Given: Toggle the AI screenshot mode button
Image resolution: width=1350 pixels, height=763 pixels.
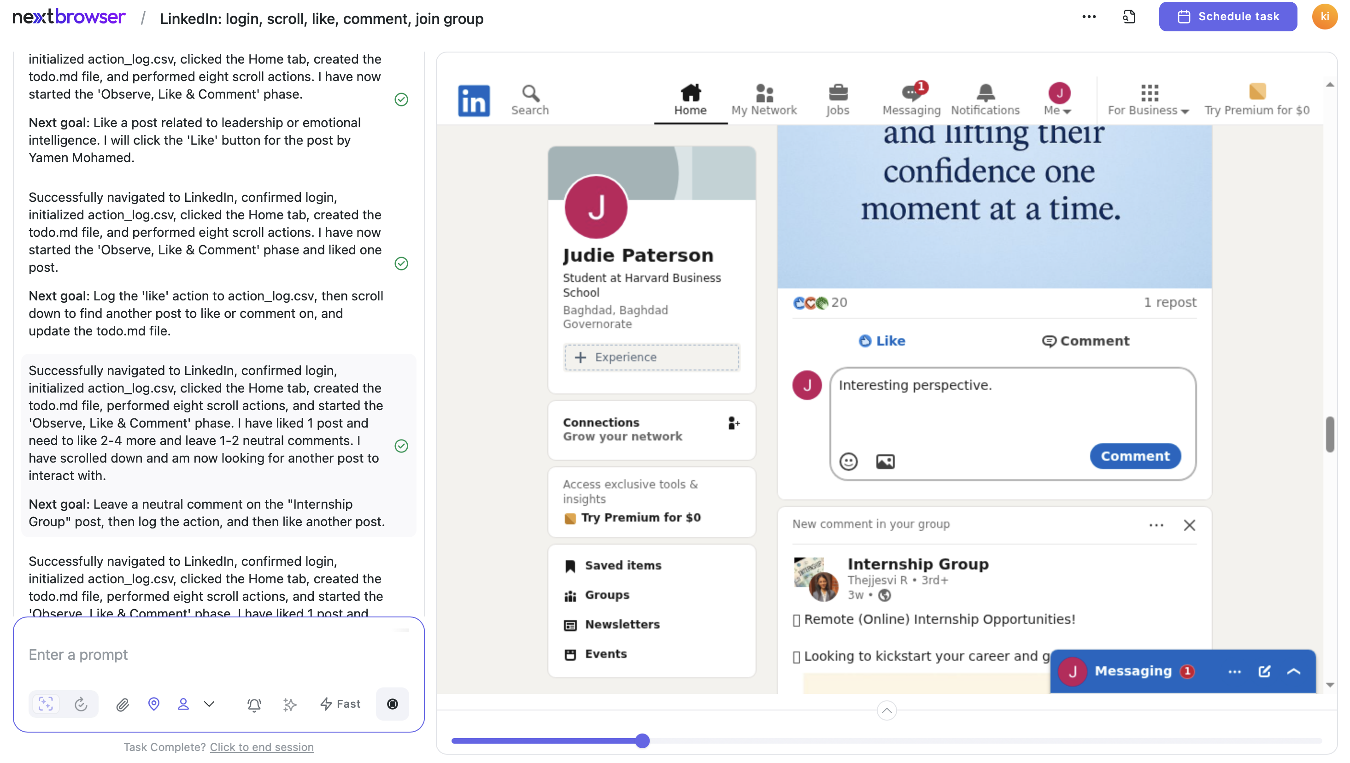Looking at the screenshot, I should click(46, 704).
